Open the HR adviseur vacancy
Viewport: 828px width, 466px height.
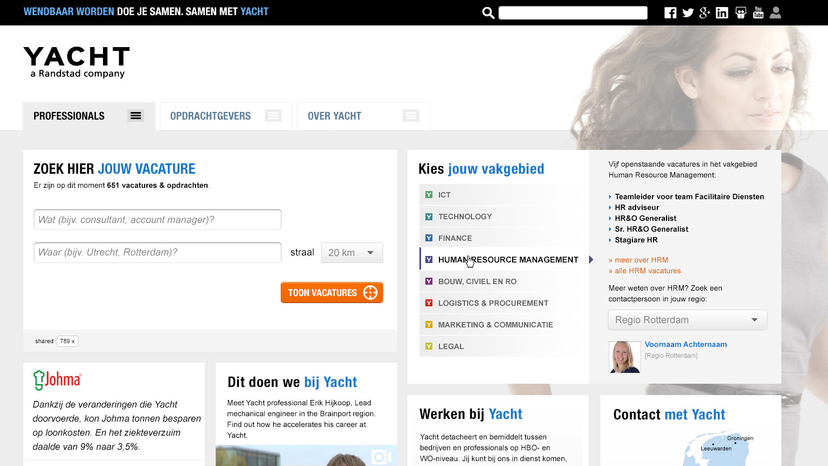coord(637,207)
